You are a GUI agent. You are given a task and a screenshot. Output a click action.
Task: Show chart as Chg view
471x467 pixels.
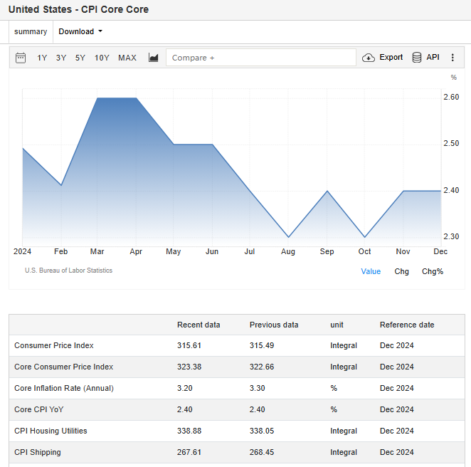coord(402,271)
